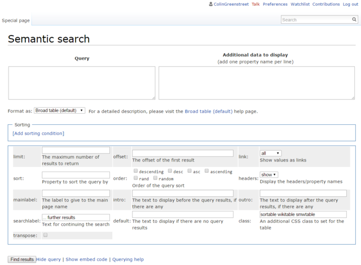Open the Format as dropdown
The image size is (361, 265).
tap(59, 111)
